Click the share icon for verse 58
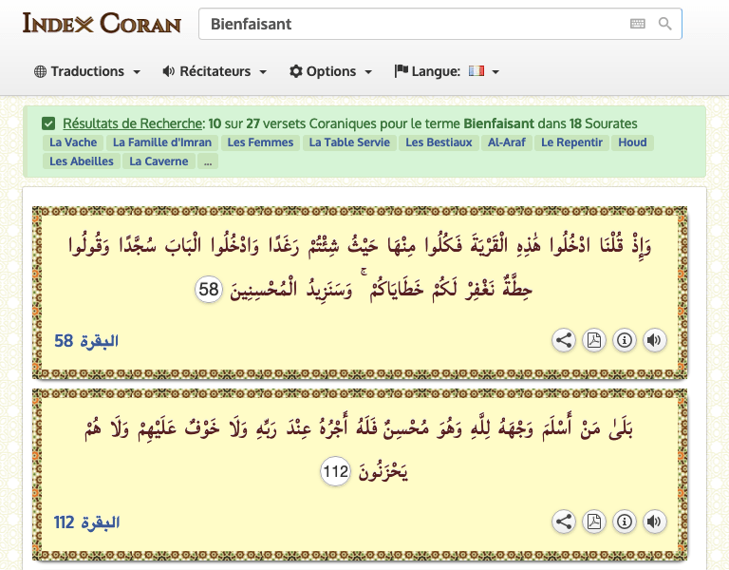729x570 pixels. tap(564, 340)
